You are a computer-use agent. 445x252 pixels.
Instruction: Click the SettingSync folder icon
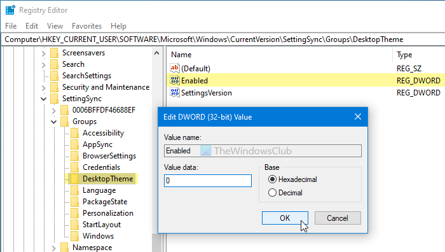click(x=54, y=99)
